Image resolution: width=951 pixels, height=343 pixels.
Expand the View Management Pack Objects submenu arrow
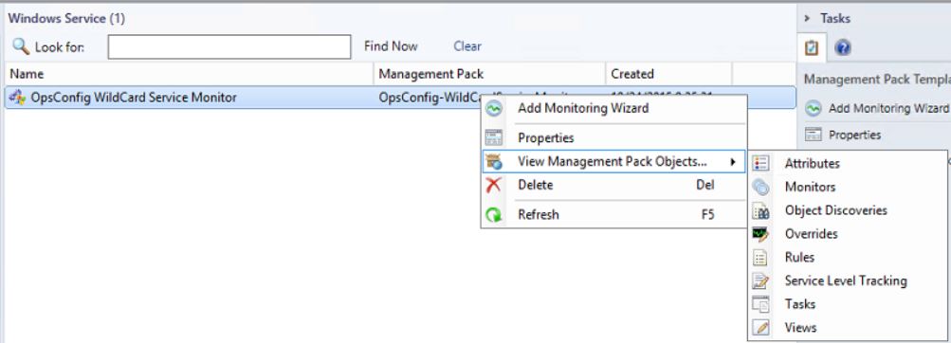point(733,162)
